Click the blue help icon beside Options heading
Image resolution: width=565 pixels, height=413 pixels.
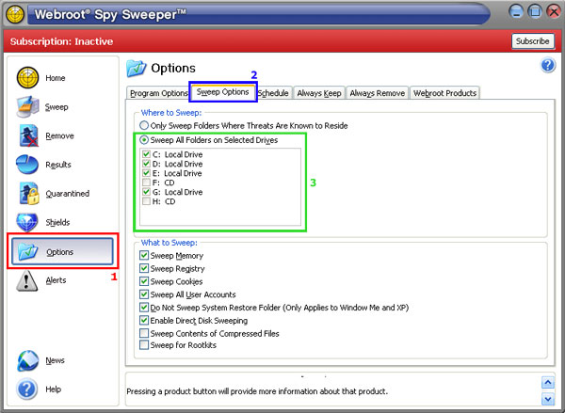(548, 66)
